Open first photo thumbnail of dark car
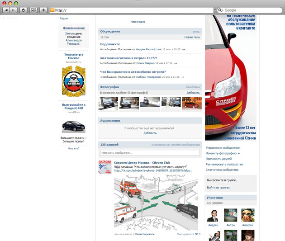 tap(108, 104)
